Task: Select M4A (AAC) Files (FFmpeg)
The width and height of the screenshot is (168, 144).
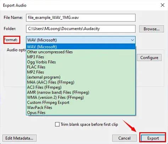Action: (x=81, y=82)
